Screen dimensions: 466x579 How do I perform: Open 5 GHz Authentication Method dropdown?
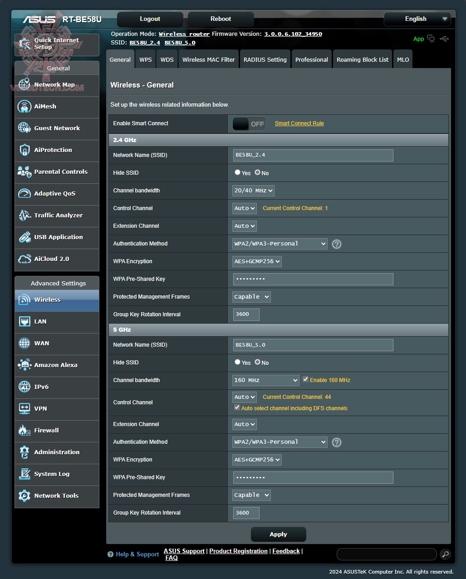pyautogui.click(x=280, y=442)
